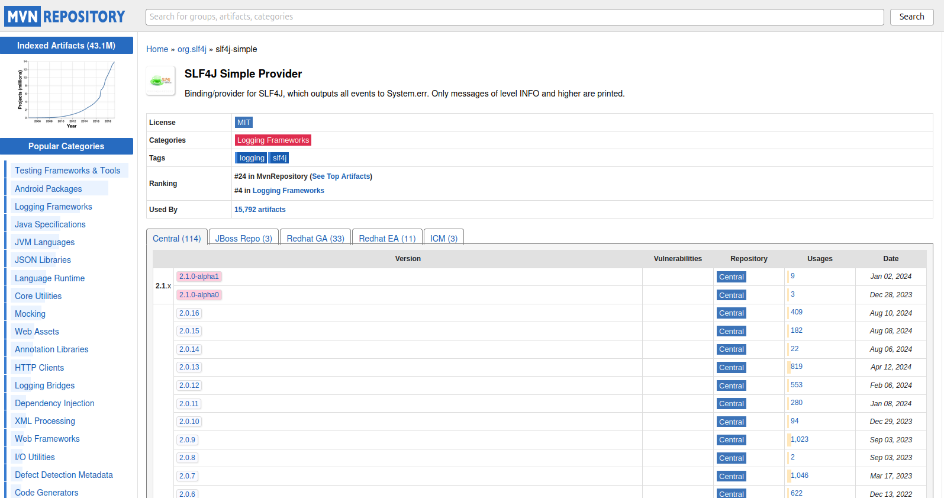Open version 2.0.9
The image size is (944, 498).
[187, 440]
